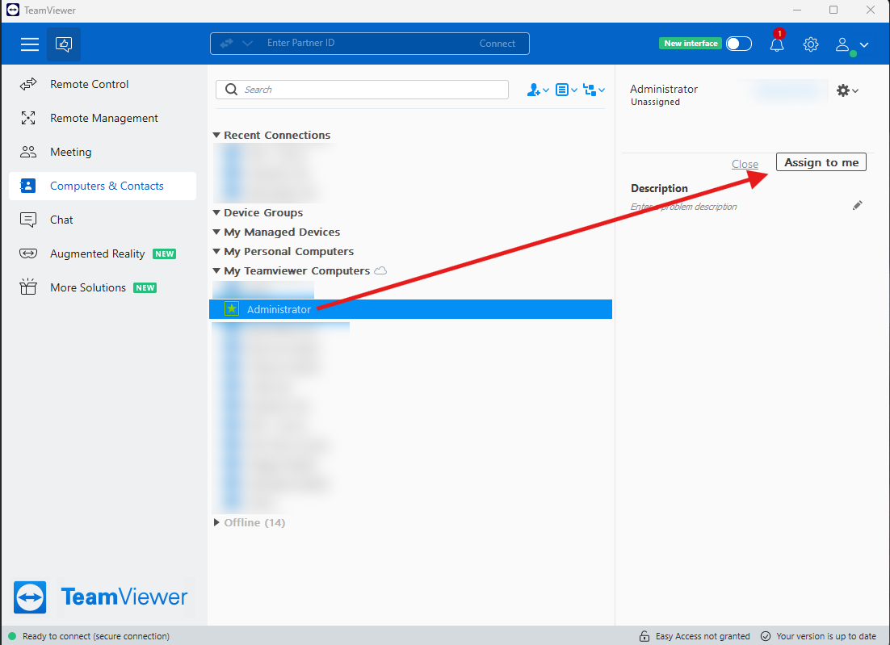Open the group devices dropdown

594,90
